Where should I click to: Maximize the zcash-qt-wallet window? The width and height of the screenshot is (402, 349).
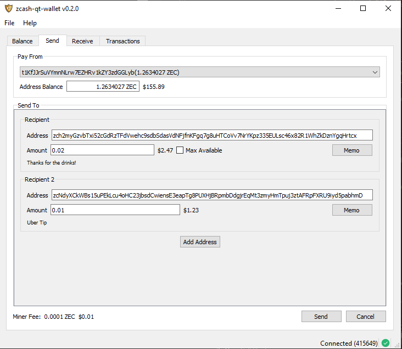point(363,8)
